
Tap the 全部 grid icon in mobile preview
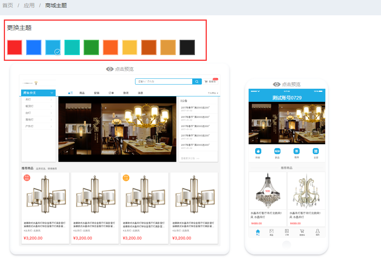pyautogui.click(x=316, y=151)
